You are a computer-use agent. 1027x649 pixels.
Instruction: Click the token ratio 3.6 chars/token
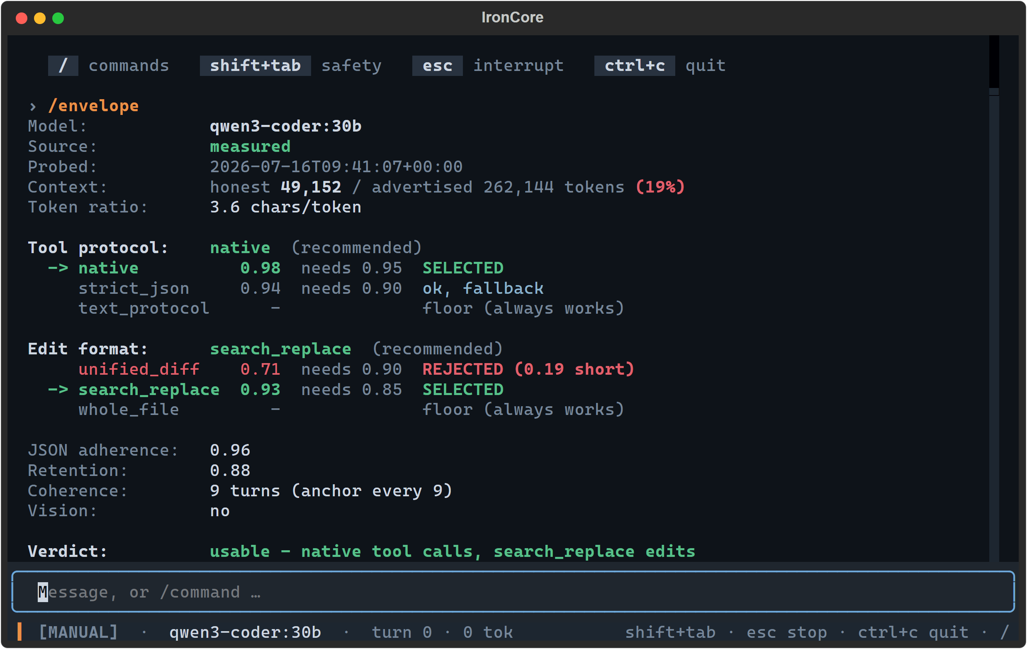pos(286,207)
